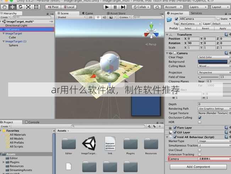231x174 pixels.
Task: Open the Layer Default dropdown
Action: point(221,24)
